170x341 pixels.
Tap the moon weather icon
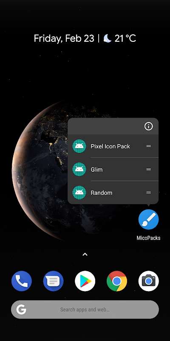pos(108,38)
